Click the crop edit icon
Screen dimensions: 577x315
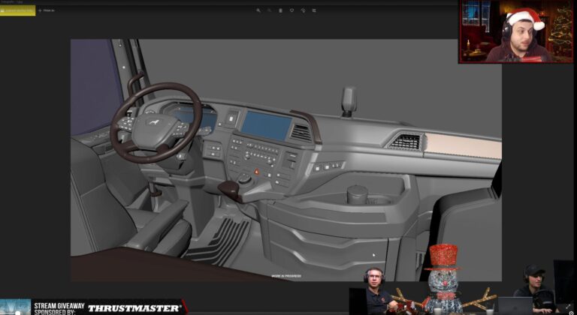pos(314,10)
